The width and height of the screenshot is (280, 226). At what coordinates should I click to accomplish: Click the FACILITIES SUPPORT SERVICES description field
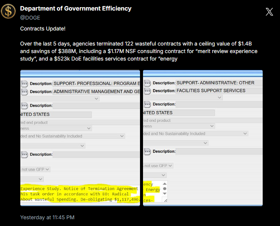click(218, 91)
